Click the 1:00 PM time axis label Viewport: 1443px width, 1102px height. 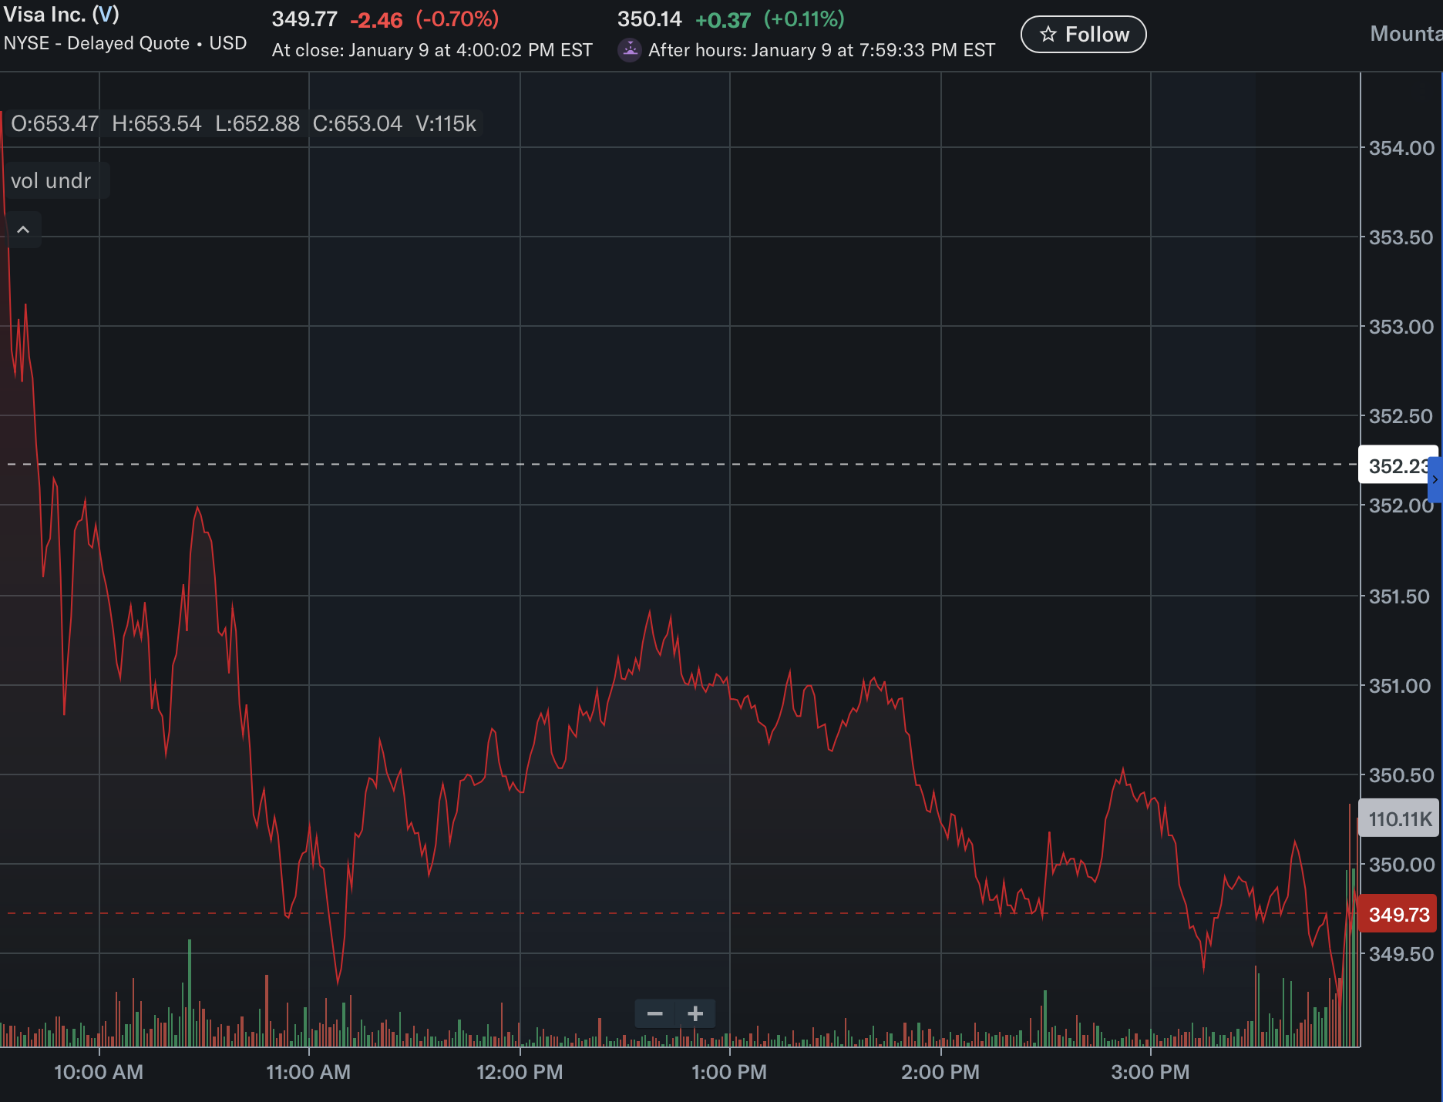[729, 1072]
